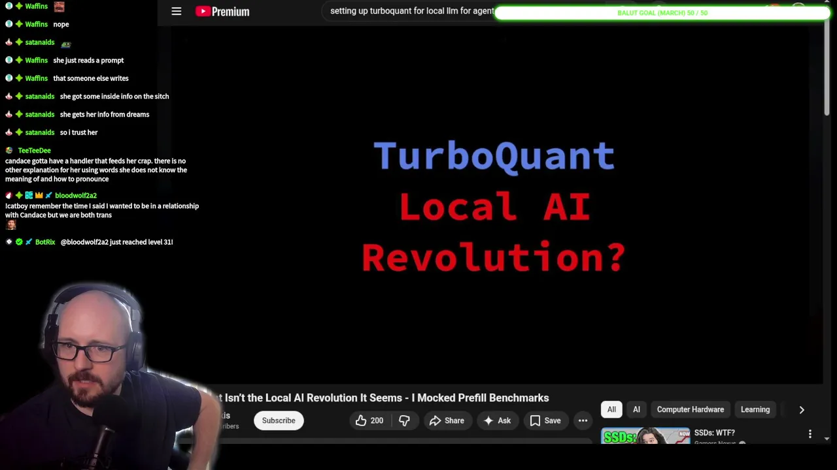Click BotRix message 'just reached level 31!'
Image resolution: width=837 pixels, height=470 pixels.
point(116,242)
